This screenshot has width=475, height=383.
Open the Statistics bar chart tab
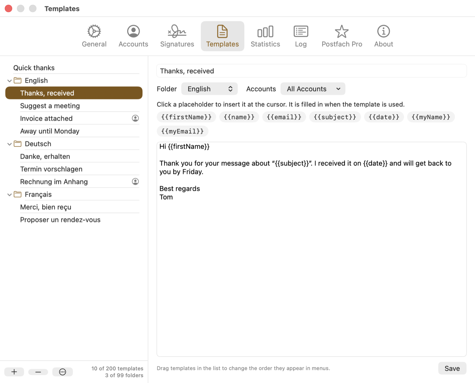[265, 36]
